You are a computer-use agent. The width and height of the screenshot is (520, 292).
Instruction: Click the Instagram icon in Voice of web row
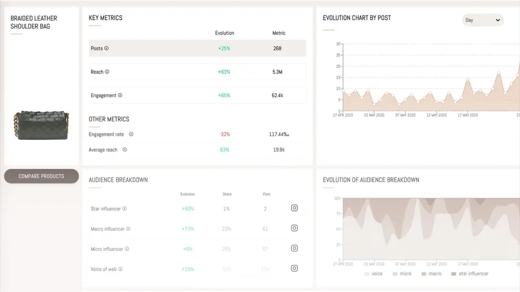coord(294,268)
